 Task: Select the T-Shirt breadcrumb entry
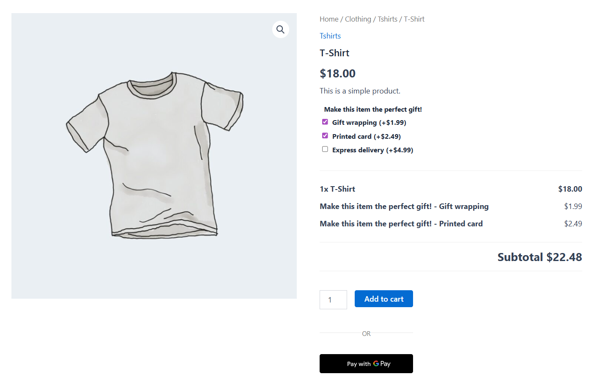pyautogui.click(x=414, y=19)
